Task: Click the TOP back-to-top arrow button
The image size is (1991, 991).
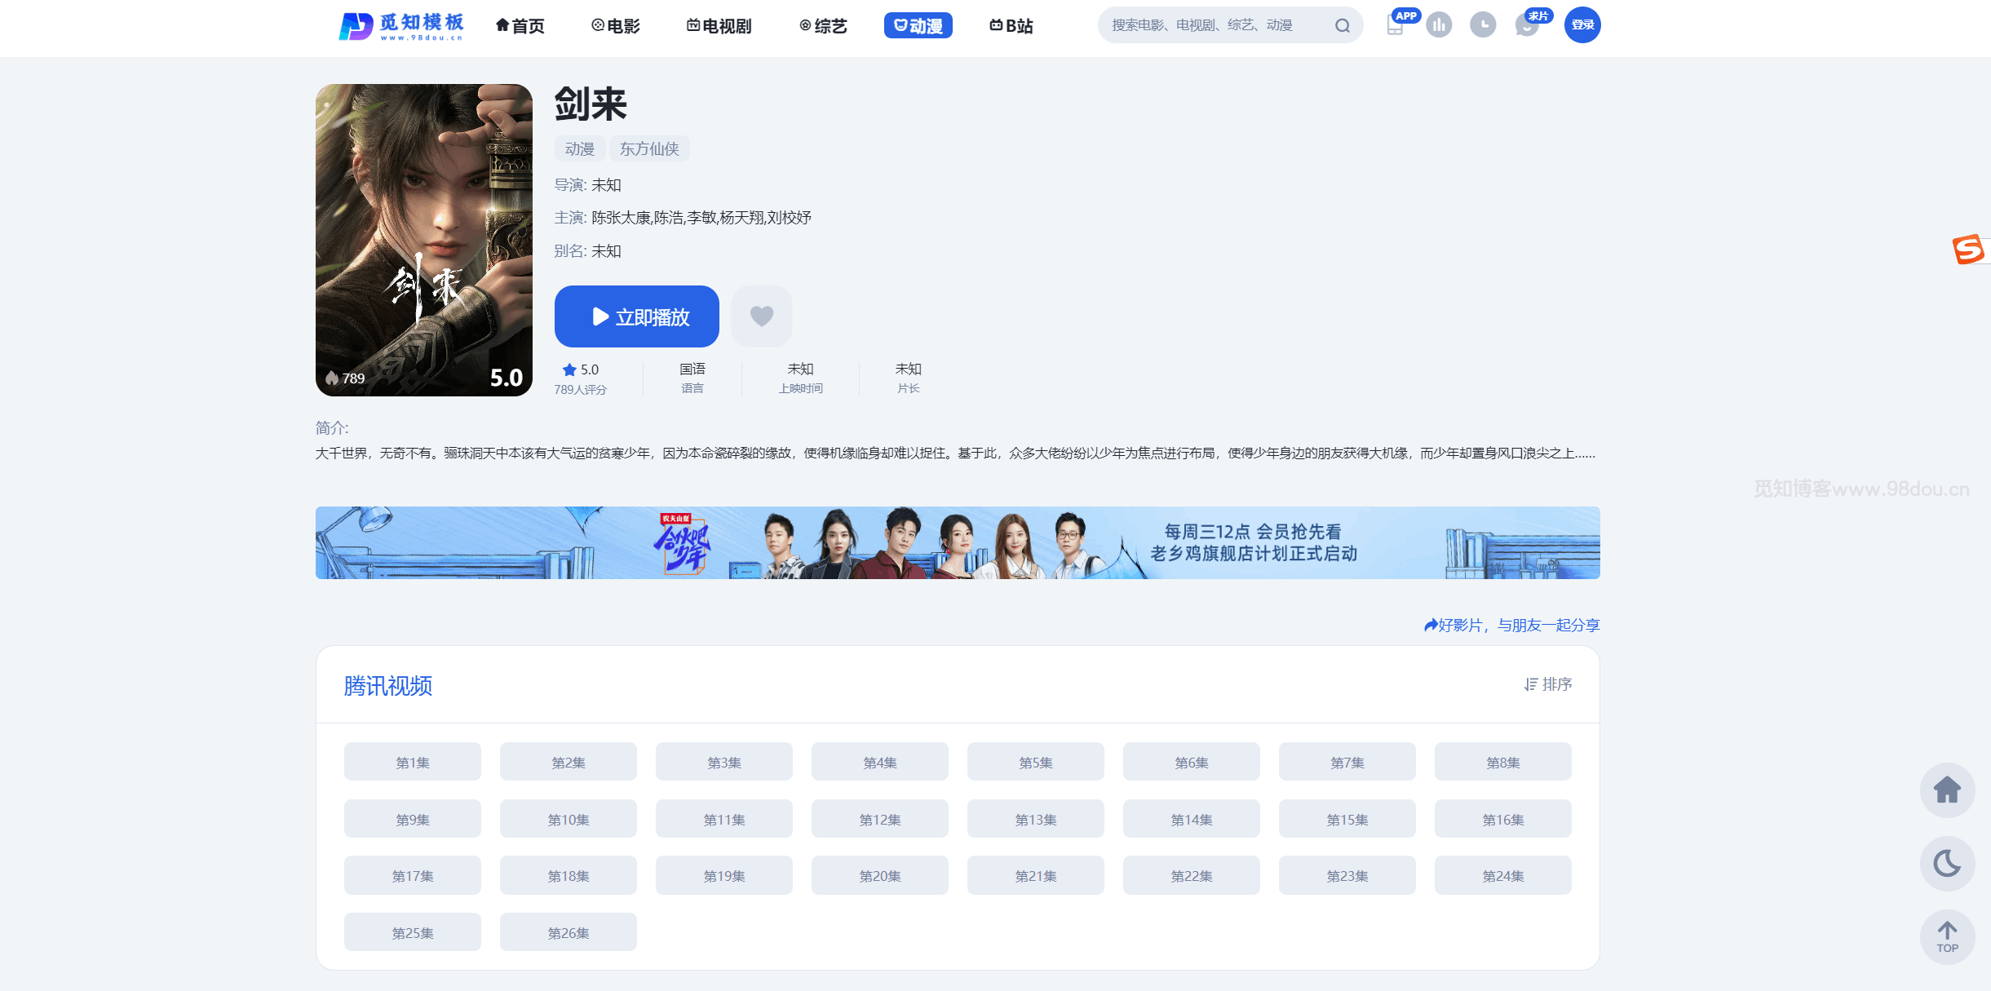Action: point(1948,936)
